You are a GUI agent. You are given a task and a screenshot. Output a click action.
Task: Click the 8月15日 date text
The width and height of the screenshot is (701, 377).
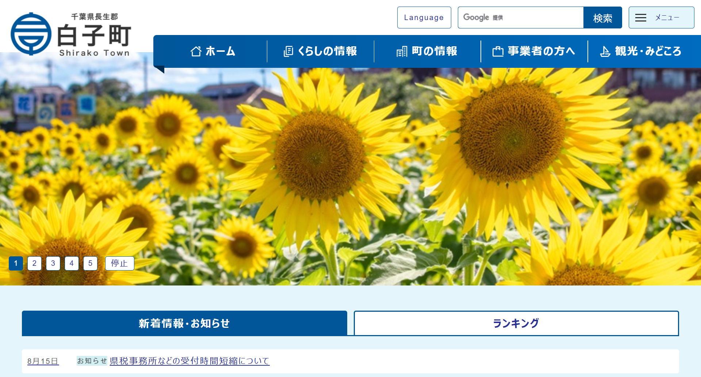tap(43, 361)
